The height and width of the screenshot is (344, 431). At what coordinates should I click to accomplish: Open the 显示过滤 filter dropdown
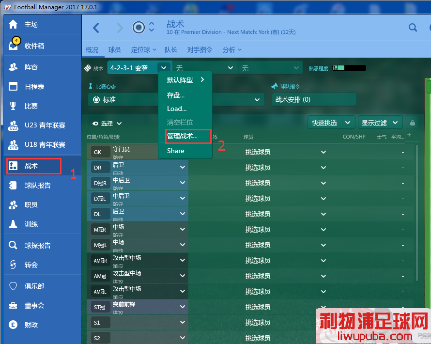click(380, 123)
